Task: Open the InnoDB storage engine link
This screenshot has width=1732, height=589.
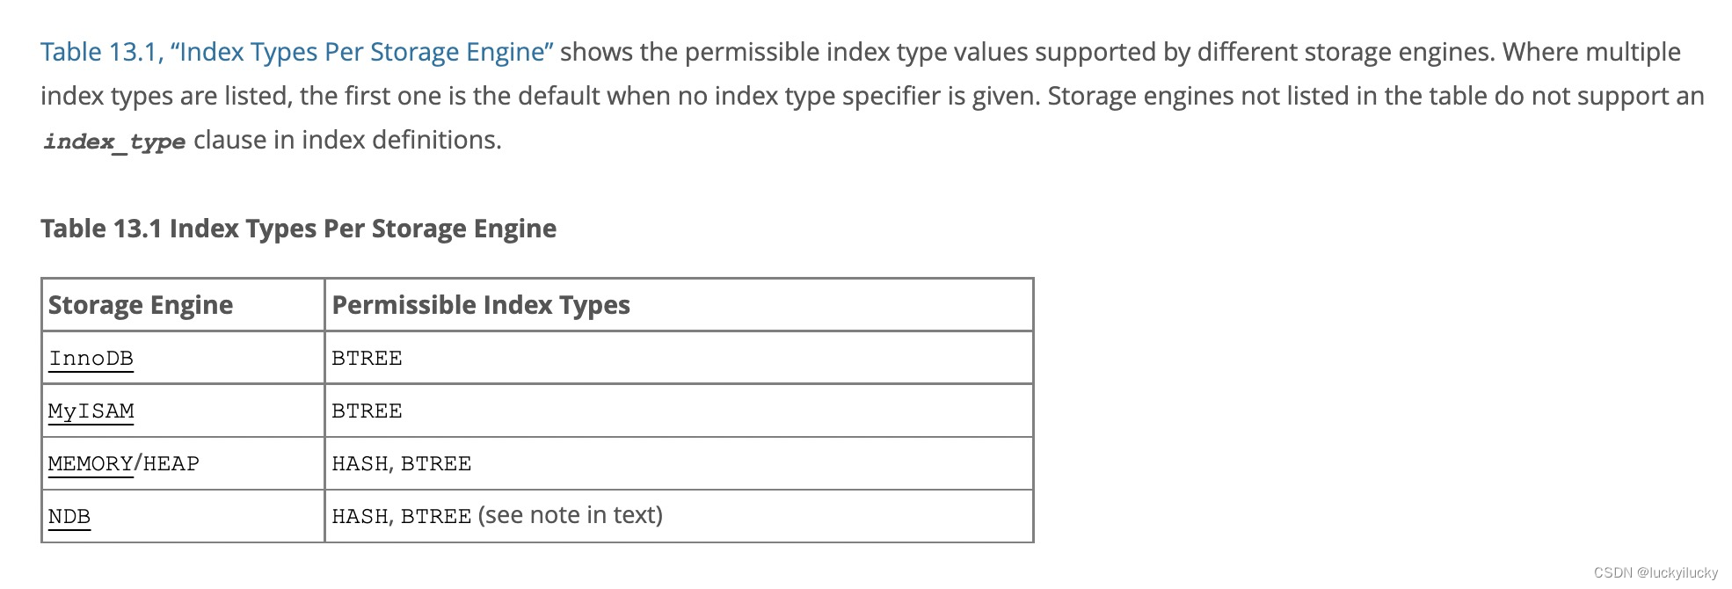Action: [91, 359]
